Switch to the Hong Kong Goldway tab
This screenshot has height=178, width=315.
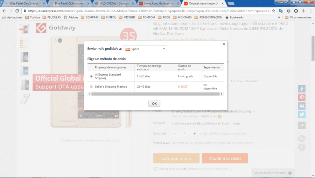pos(159,4)
